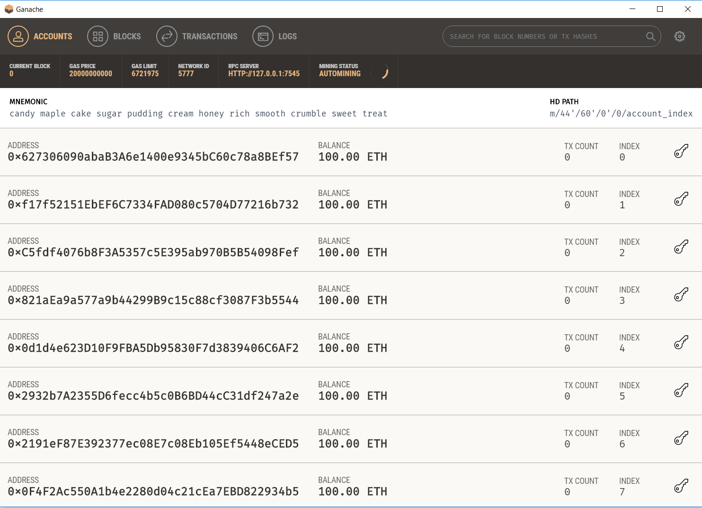
Task: Switch to the BLOCKS tab label
Action: pos(127,36)
